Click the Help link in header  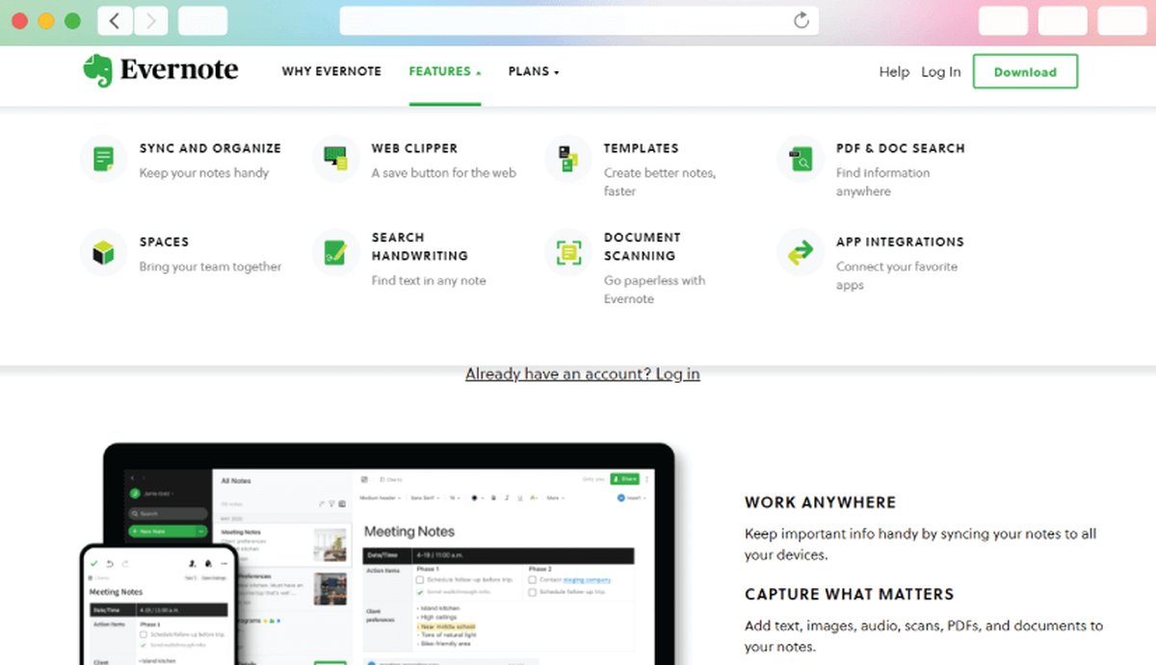click(894, 72)
